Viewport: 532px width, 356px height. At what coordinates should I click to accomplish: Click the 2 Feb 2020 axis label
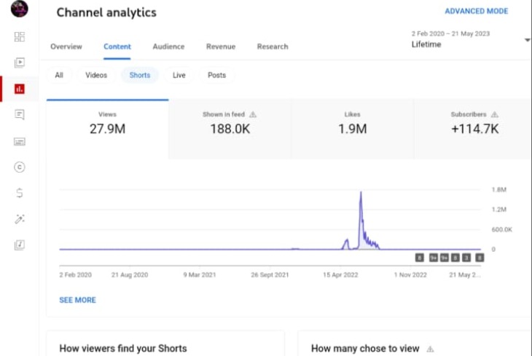(x=75, y=275)
